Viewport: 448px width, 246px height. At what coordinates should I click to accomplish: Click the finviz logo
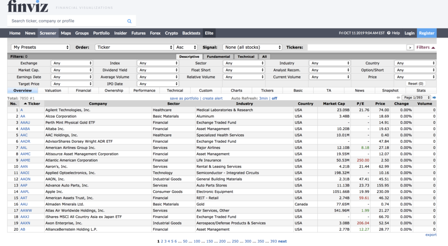click(x=28, y=6)
